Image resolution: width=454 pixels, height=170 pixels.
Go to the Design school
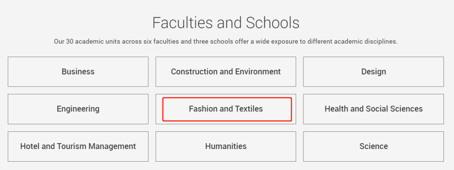click(x=373, y=72)
